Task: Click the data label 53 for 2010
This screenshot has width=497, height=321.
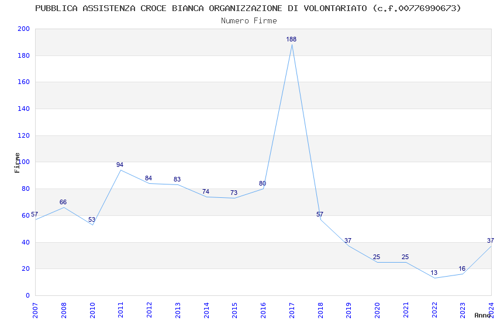Action: coord(92,219)
